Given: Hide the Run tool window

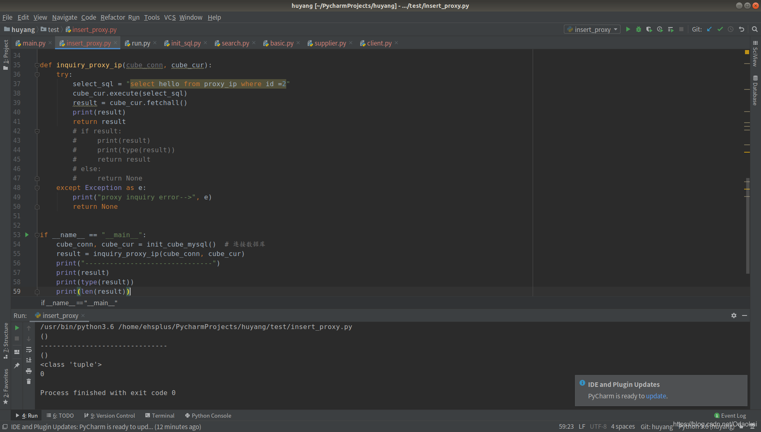Looking at the screenshot, I should 745,315.
